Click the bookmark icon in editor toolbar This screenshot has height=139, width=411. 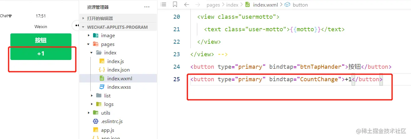point(175,5)
